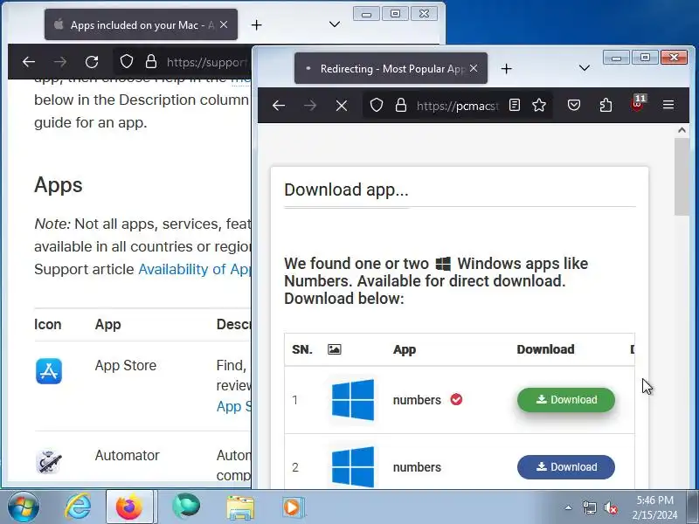Open shield icon in Apple support window

(127, 61)
